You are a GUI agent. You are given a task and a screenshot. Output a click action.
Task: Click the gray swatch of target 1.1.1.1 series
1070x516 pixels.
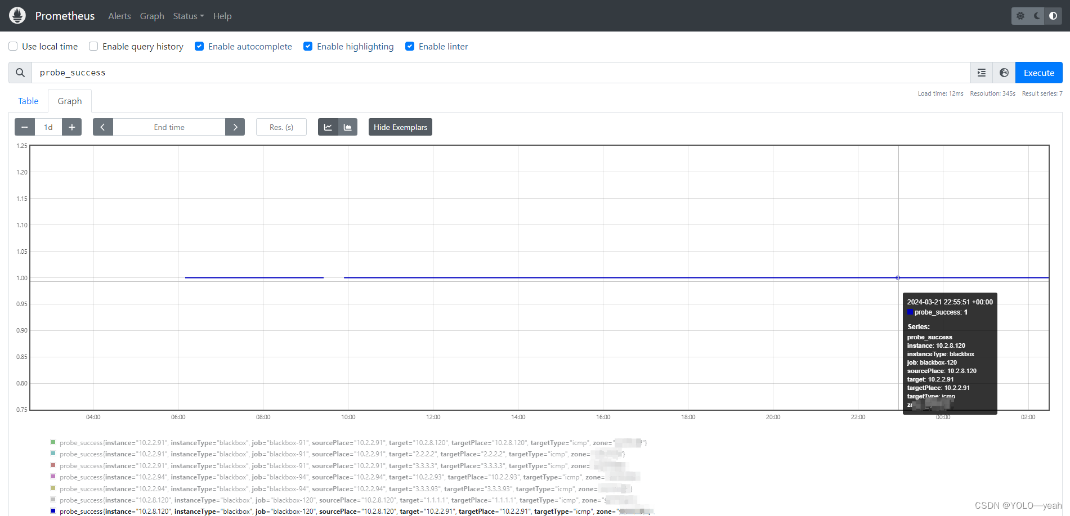[x=53, y=500]
